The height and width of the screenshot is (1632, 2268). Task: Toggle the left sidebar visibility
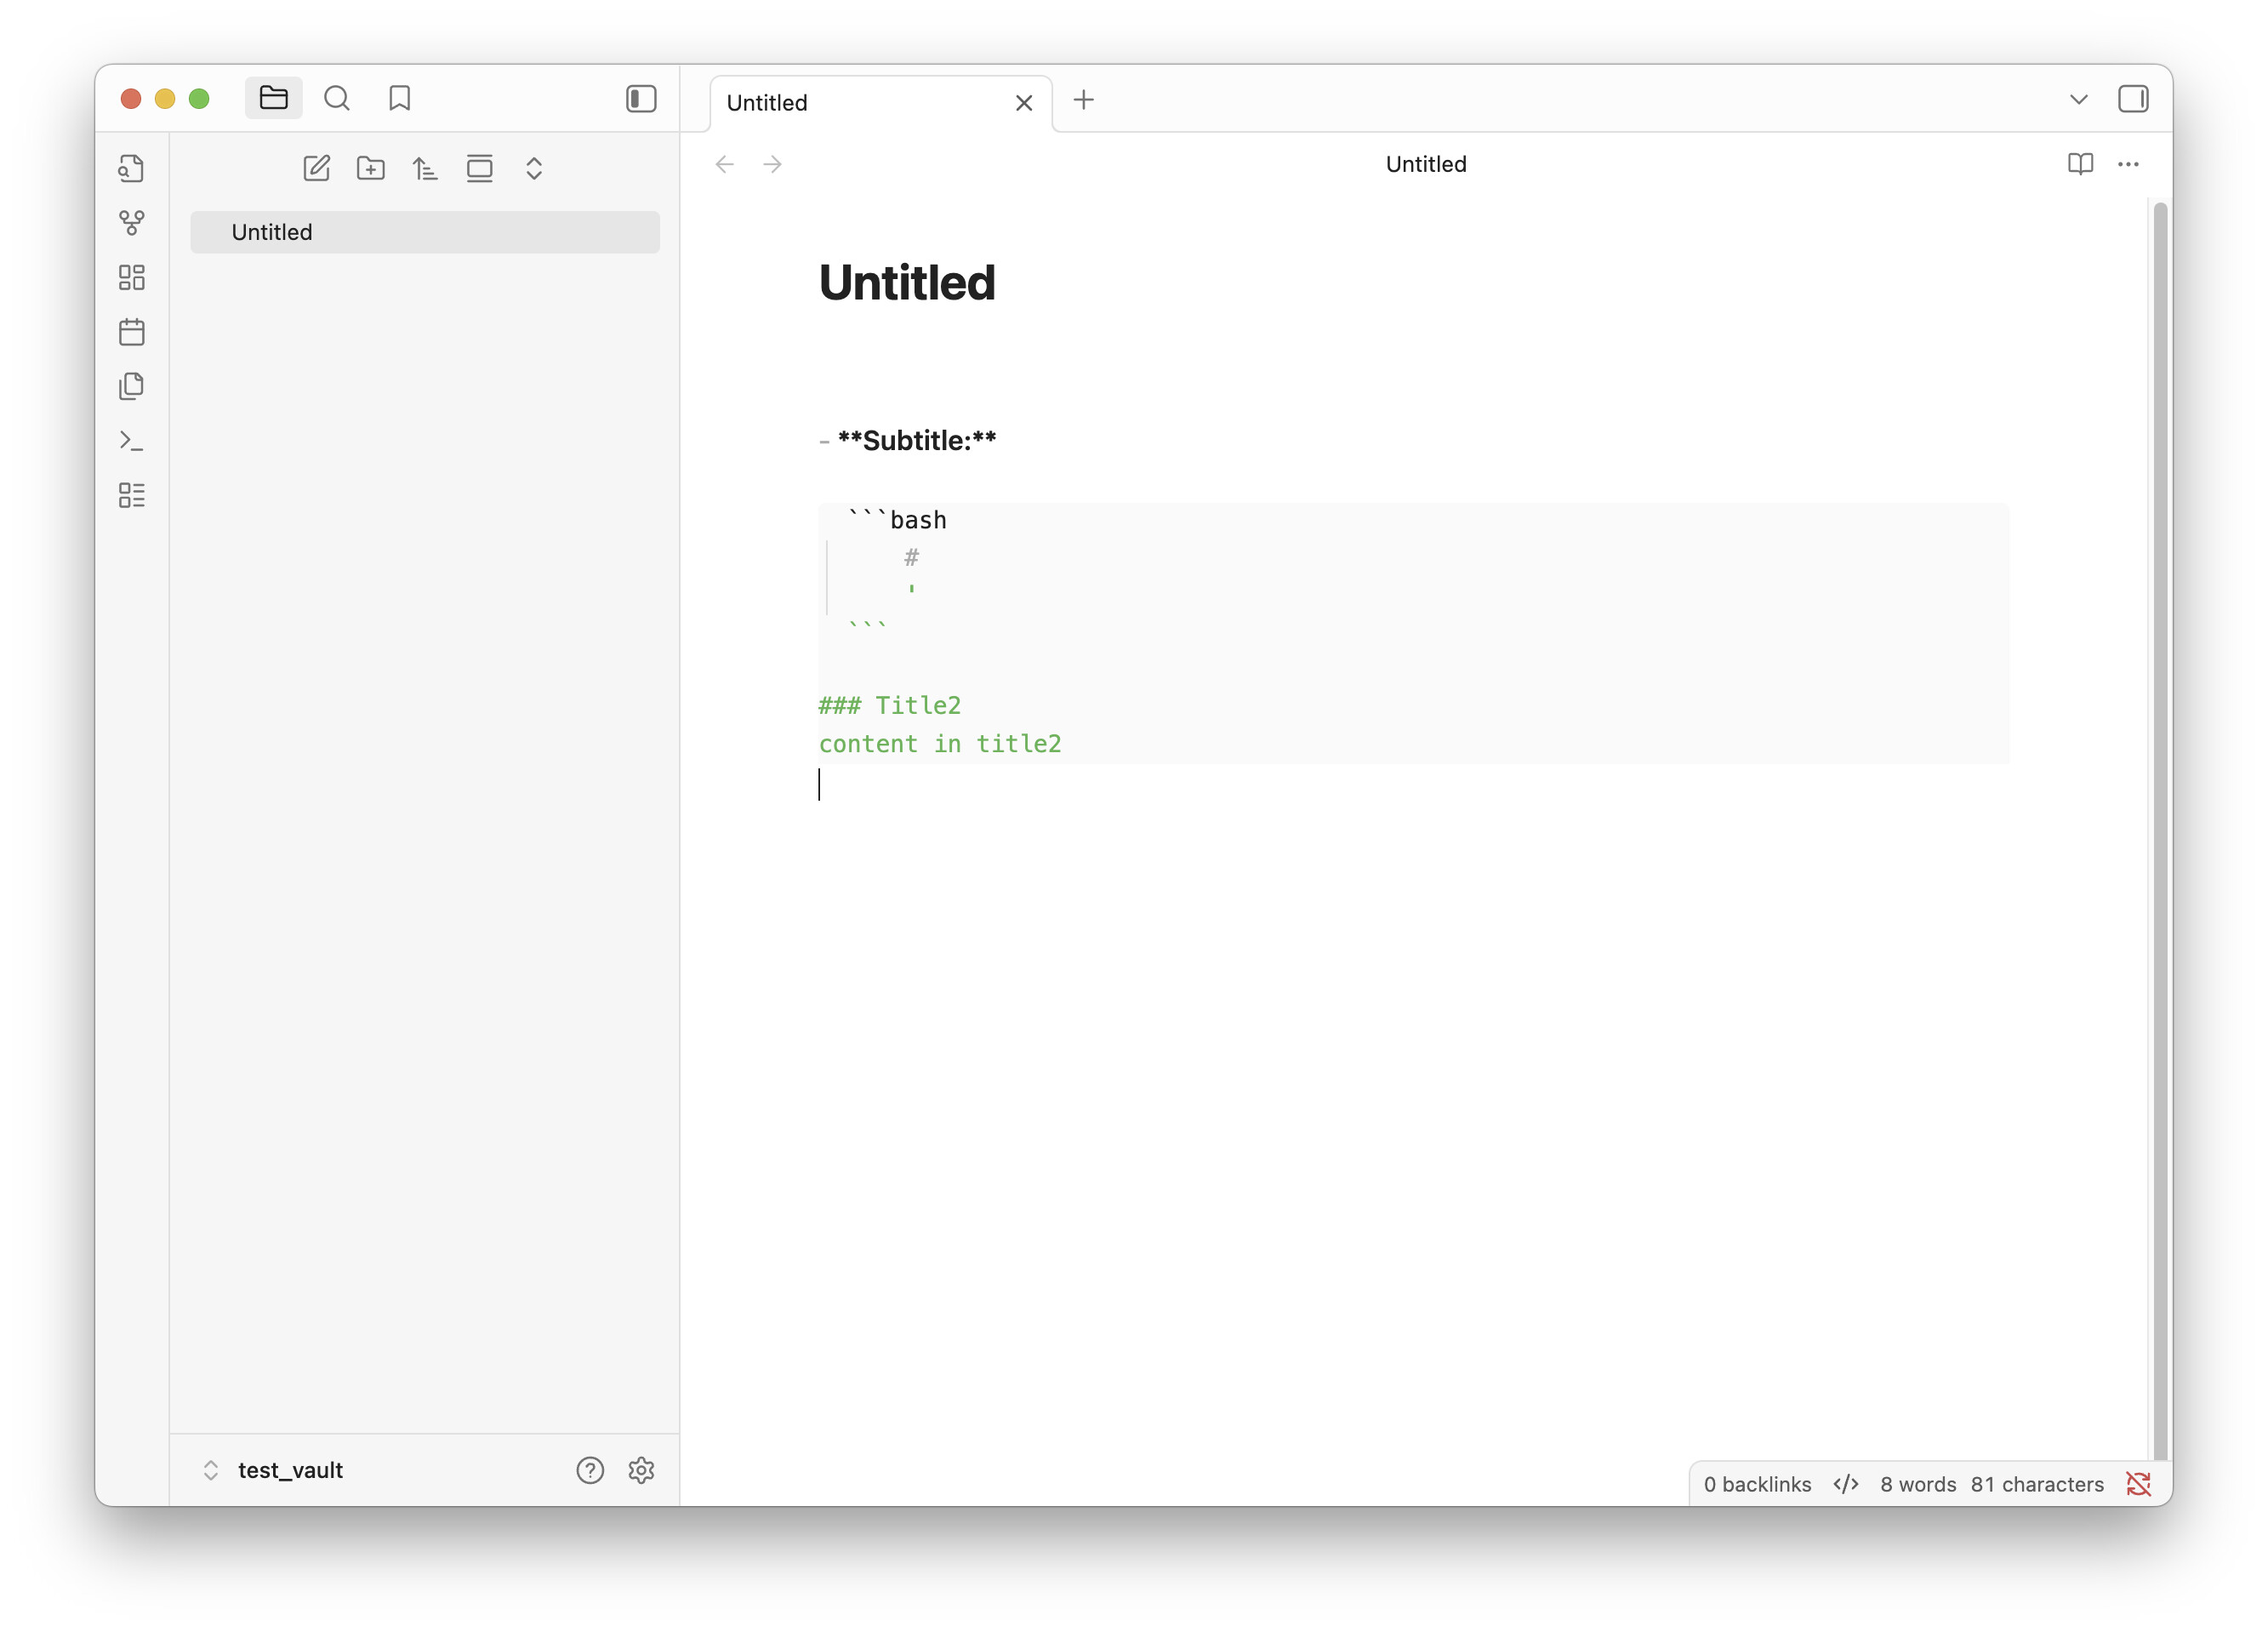point(640,99)
